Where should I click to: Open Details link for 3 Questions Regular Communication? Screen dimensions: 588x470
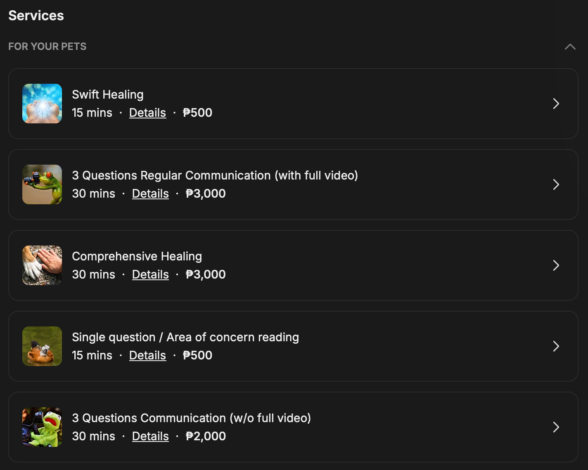pos(150,194)
